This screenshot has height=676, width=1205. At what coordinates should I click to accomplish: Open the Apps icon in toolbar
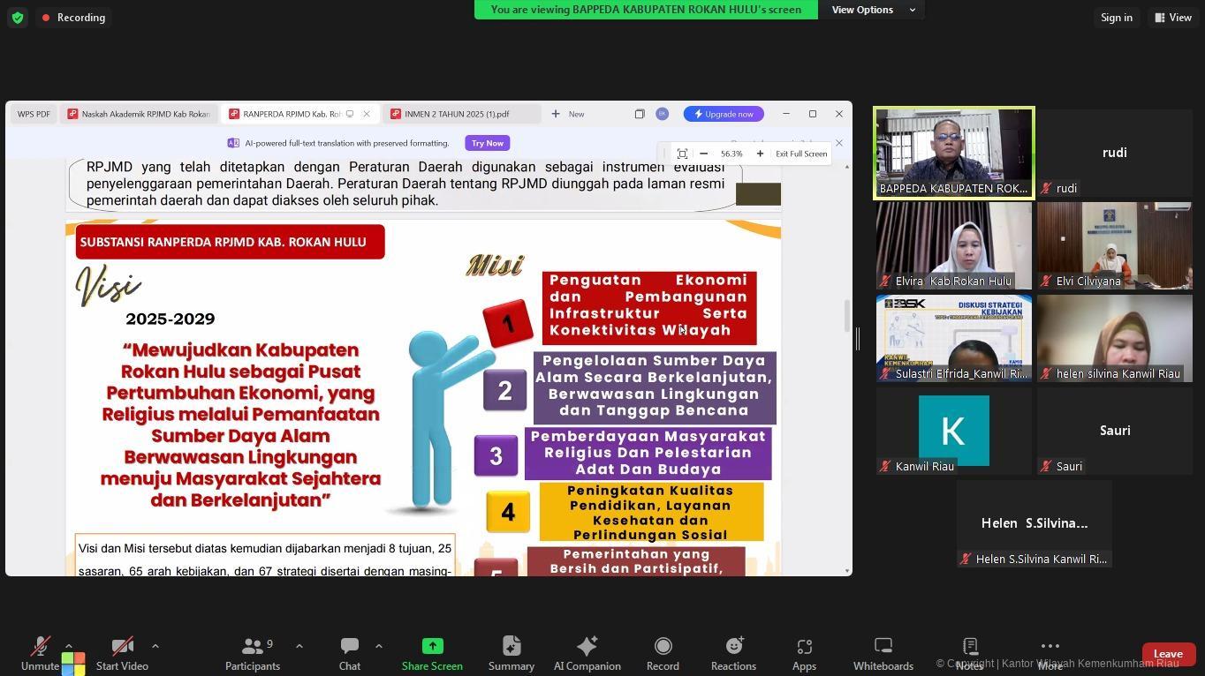coord(803,647)
